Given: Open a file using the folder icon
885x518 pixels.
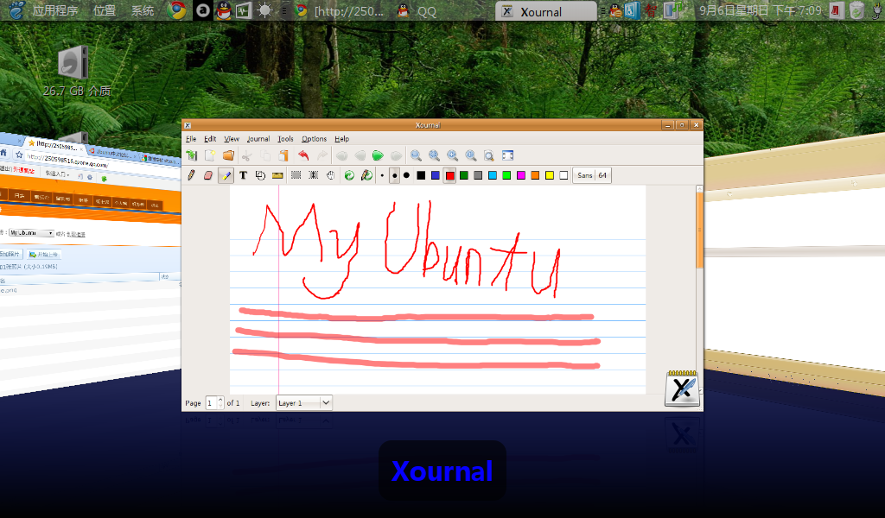Looking at the screenshot, I should [x=228, y=155].
